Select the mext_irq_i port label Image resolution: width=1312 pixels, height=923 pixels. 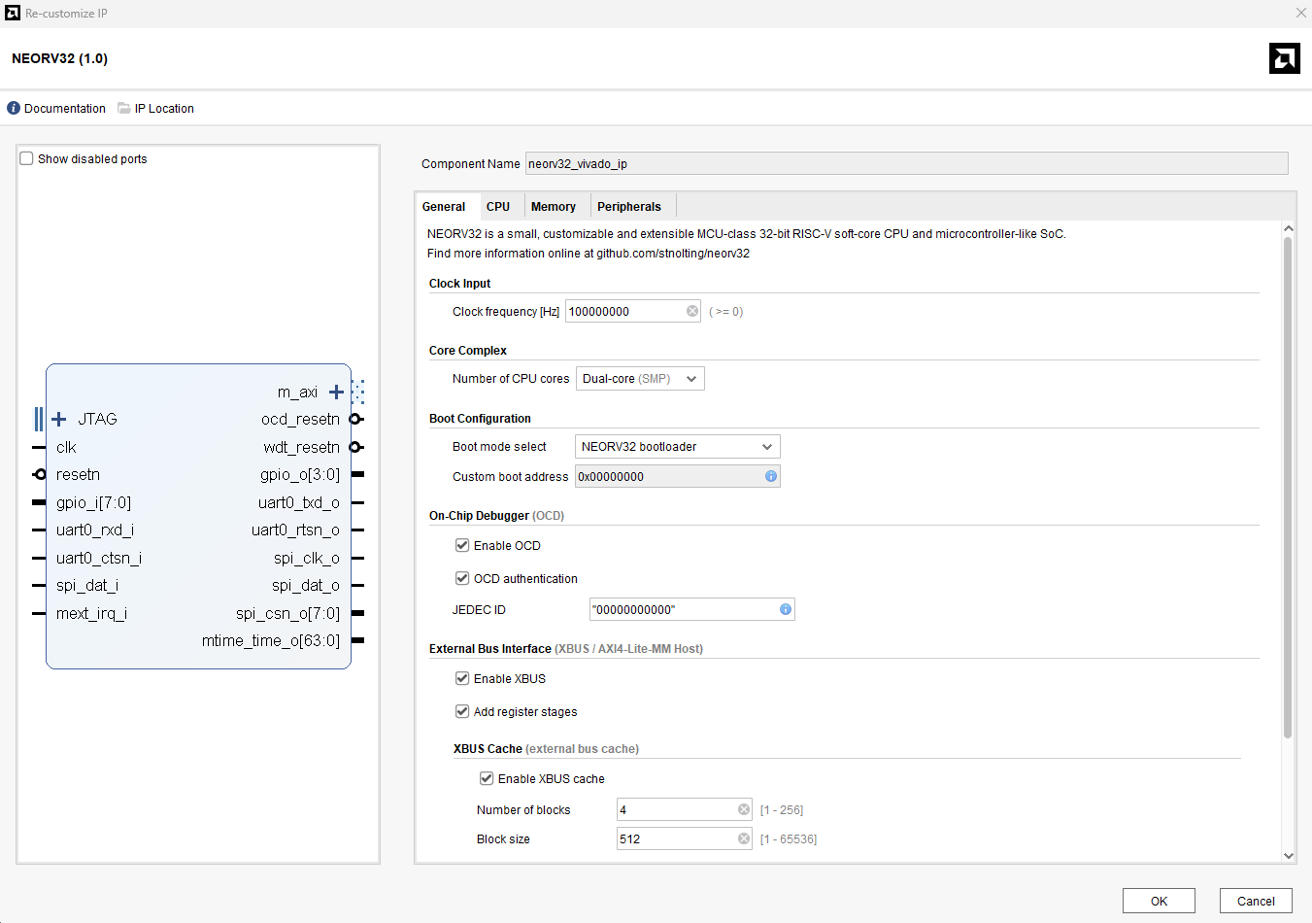click(91, 613)
